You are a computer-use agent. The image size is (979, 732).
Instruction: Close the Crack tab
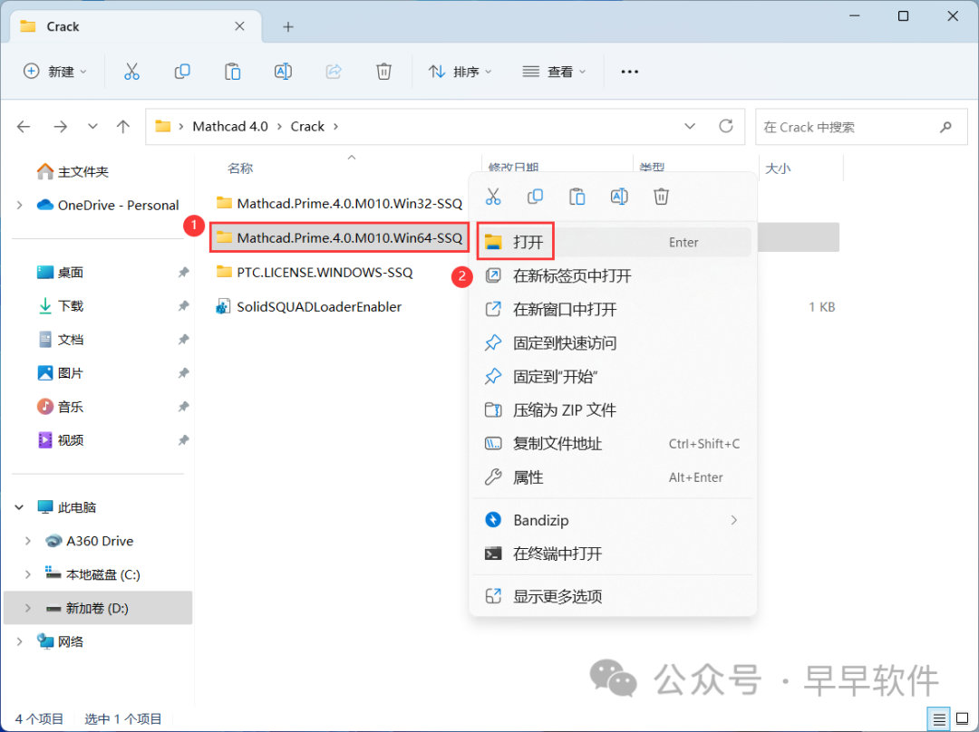click(x=239, y=26)
